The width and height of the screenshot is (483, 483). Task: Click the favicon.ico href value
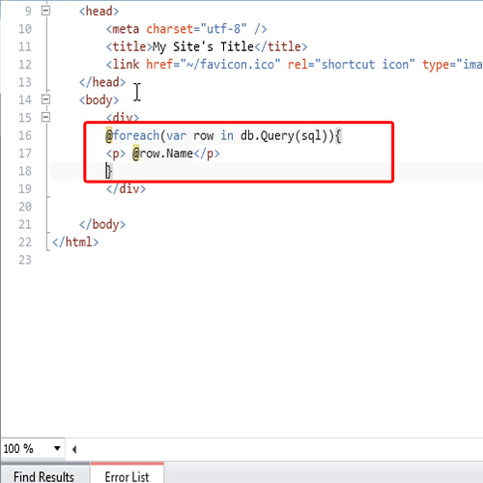pyautogui.click(x=231, y=65)
